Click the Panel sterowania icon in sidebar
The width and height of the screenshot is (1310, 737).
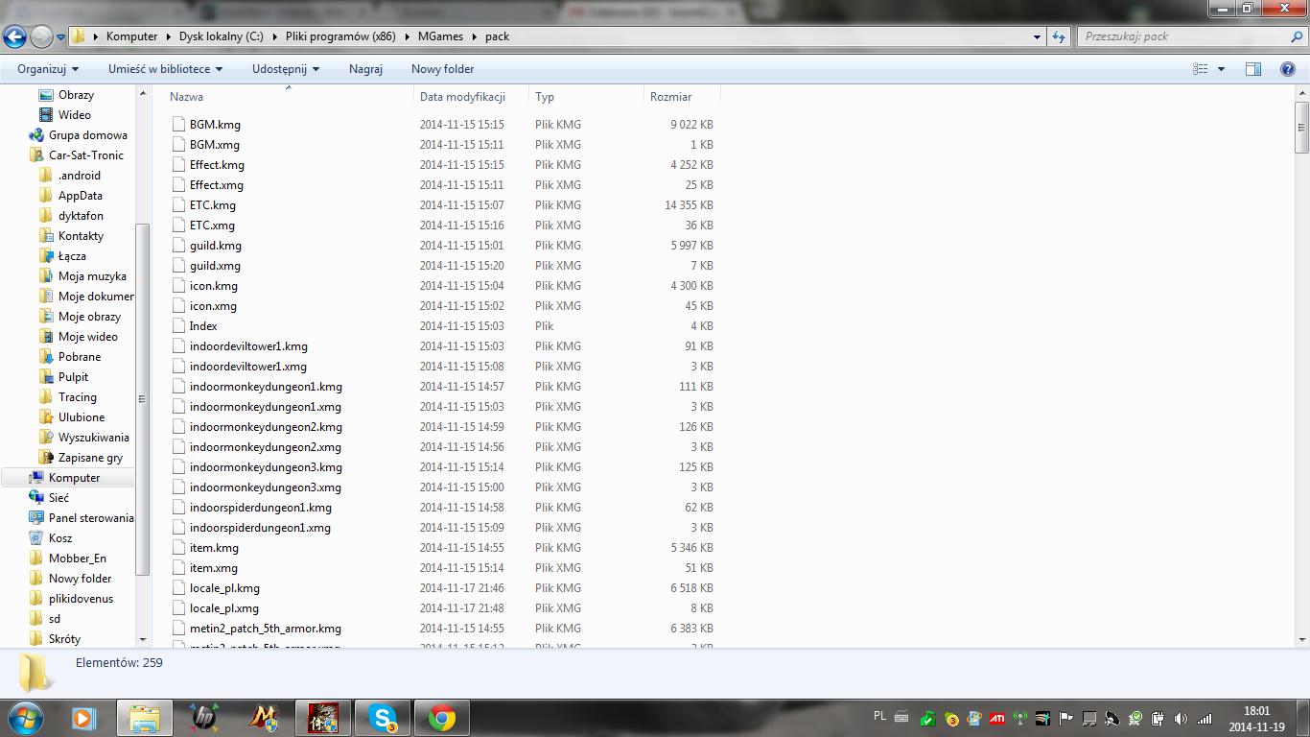(36, 518)
